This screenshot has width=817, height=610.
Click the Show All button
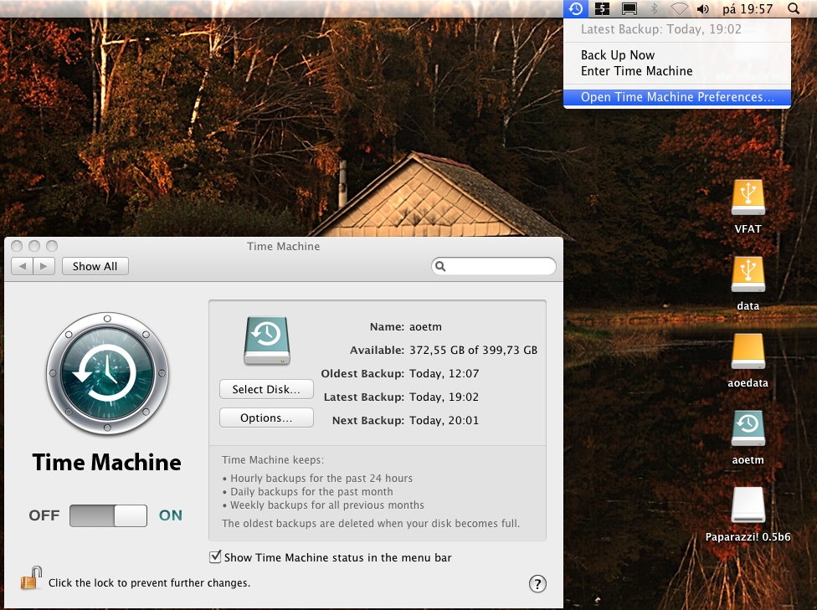click(x=95, y=266)
